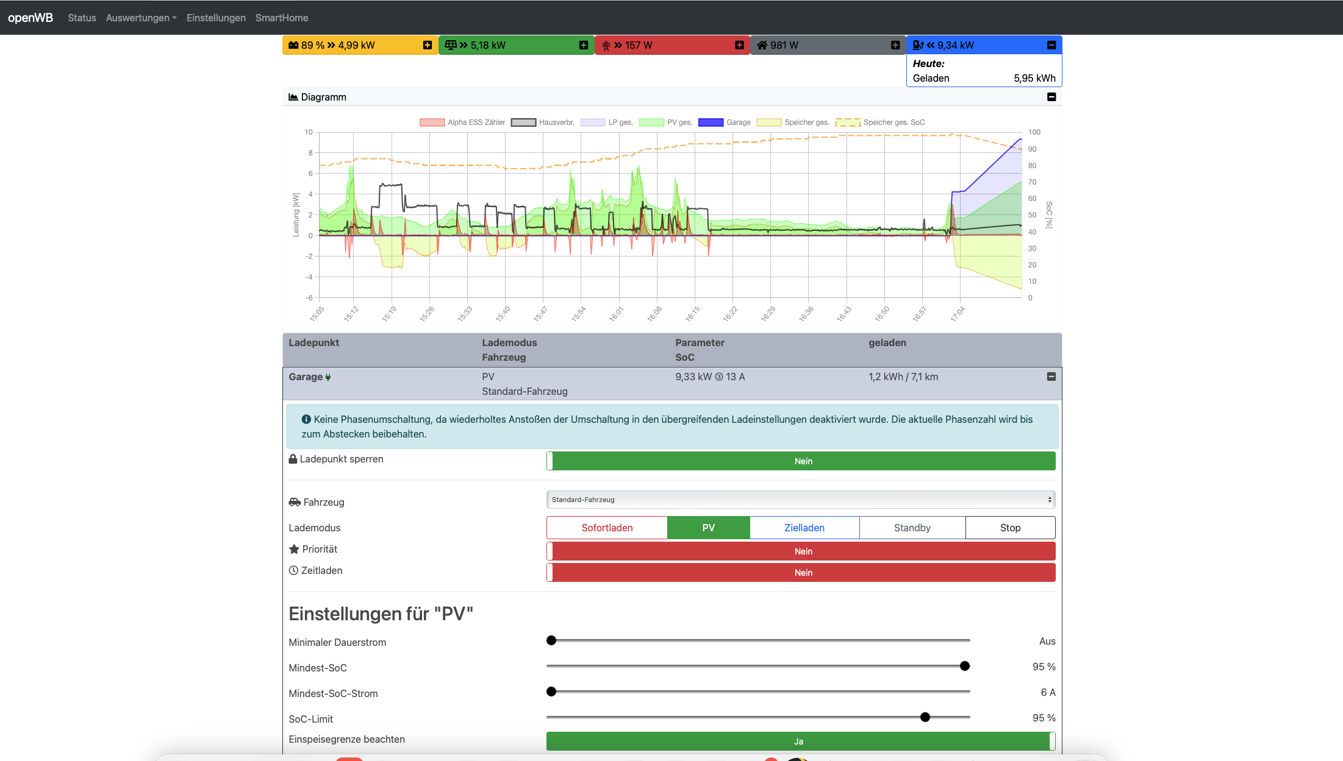Collapse the charge point 9,34 kW card
The image size is (1343, 761).
coord(1051,45)
